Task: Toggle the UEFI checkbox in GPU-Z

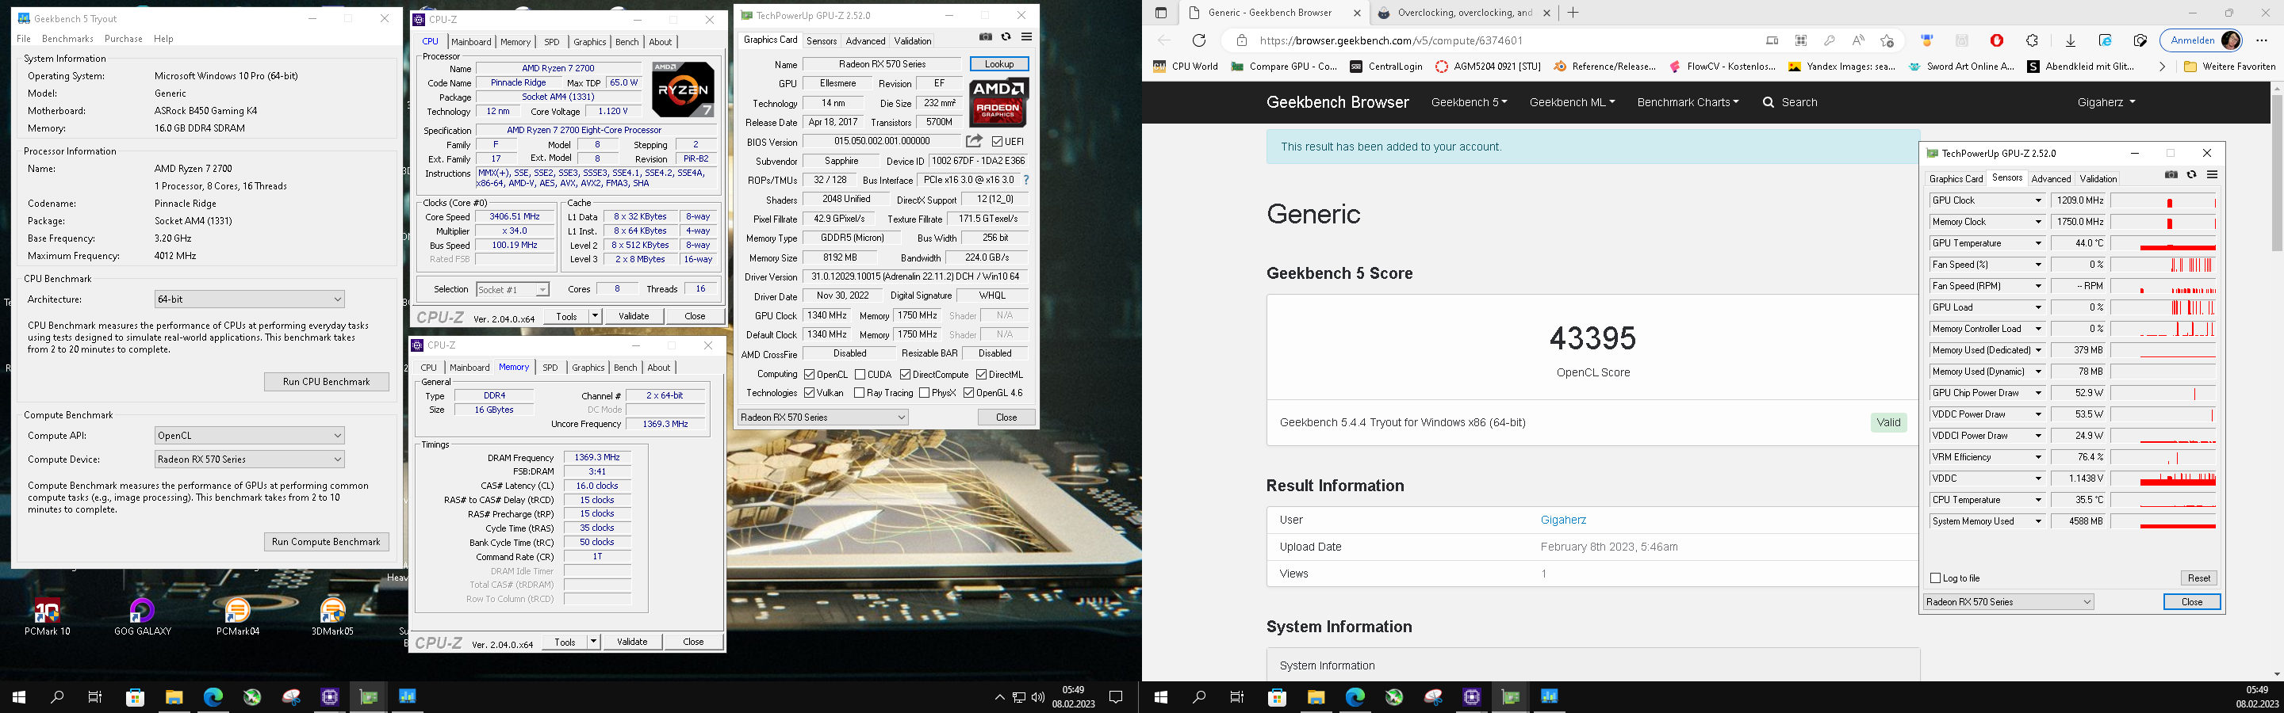Action: 998,142
